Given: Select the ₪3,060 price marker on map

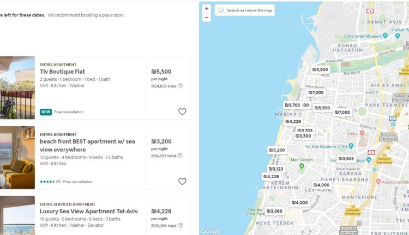Looking at the screenshot, I should tap(274, 211).
